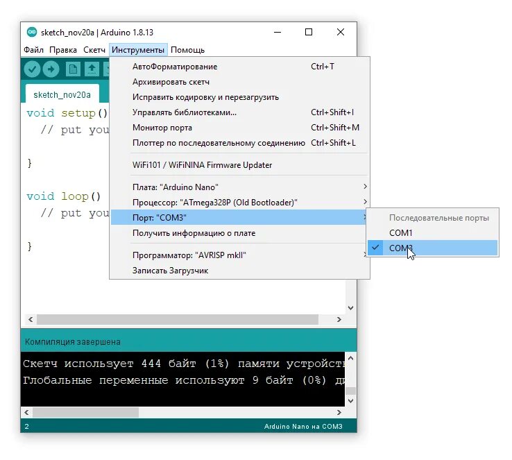Click the console vertical scrollbar down arrow
Image resolution: width=512 pixels, height=460 pixels.
(351, 400)
